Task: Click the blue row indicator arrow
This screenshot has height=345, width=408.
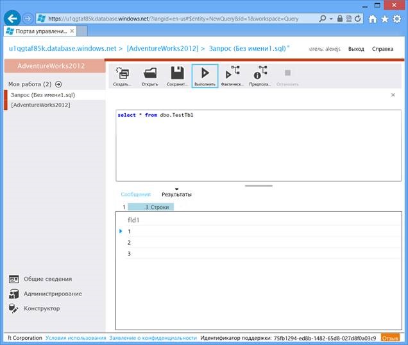Action: pyautogui.click(x=121, y=231)
